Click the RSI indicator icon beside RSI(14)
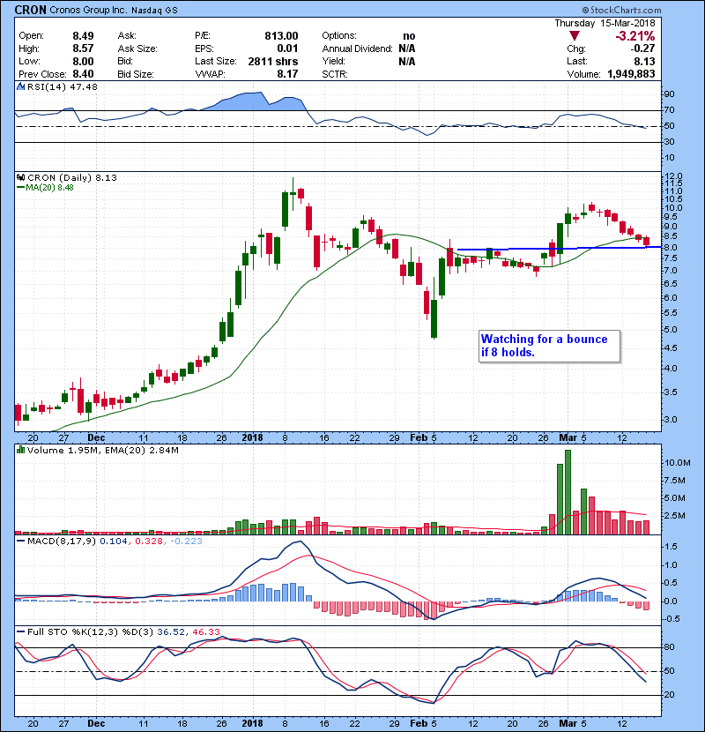 click(20, 86)
